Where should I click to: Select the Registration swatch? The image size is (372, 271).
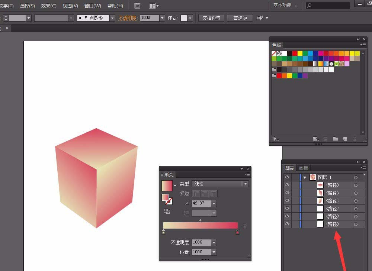click(x=279, y=54)
